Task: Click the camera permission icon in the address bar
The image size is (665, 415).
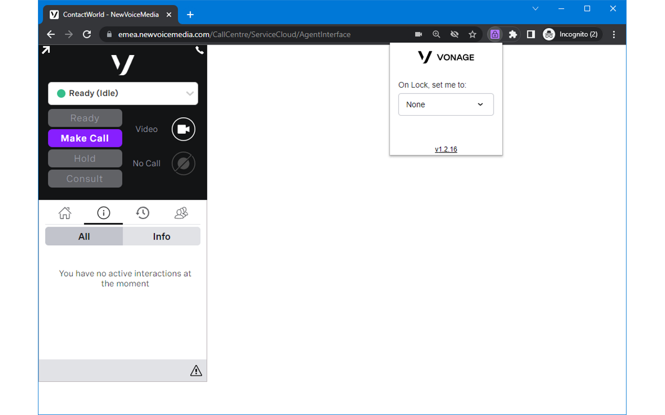Action: tap(418, 34)
